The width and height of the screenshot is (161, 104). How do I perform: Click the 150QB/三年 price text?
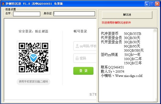point(133,63)
